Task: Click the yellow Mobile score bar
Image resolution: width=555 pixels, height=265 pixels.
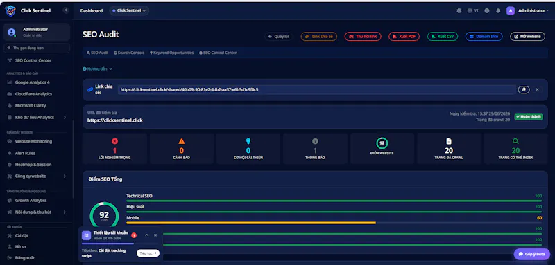Action: (251, 223)
